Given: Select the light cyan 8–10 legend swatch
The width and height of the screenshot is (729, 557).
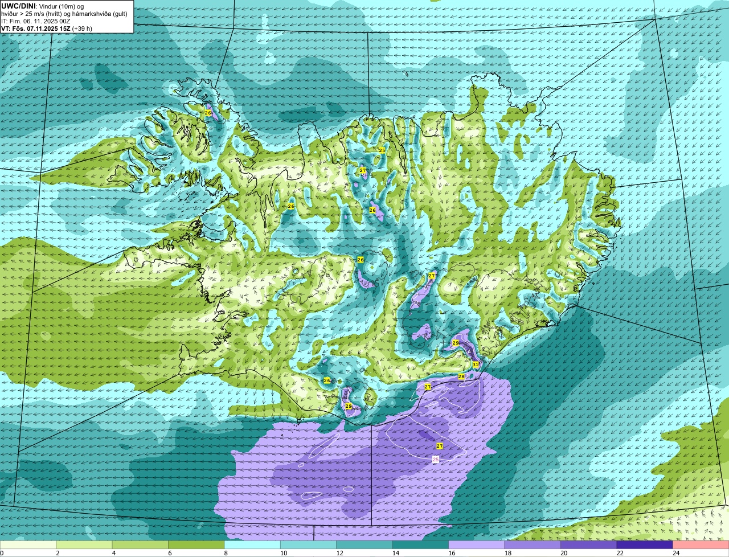Looking at the screenshot, I should [x=253, y=544].
